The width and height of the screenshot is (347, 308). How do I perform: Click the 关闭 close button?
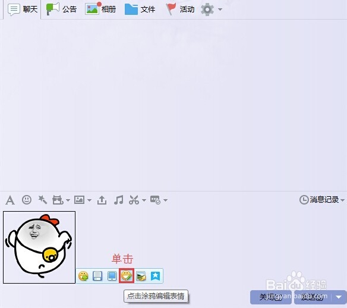[x=271, y=297]
